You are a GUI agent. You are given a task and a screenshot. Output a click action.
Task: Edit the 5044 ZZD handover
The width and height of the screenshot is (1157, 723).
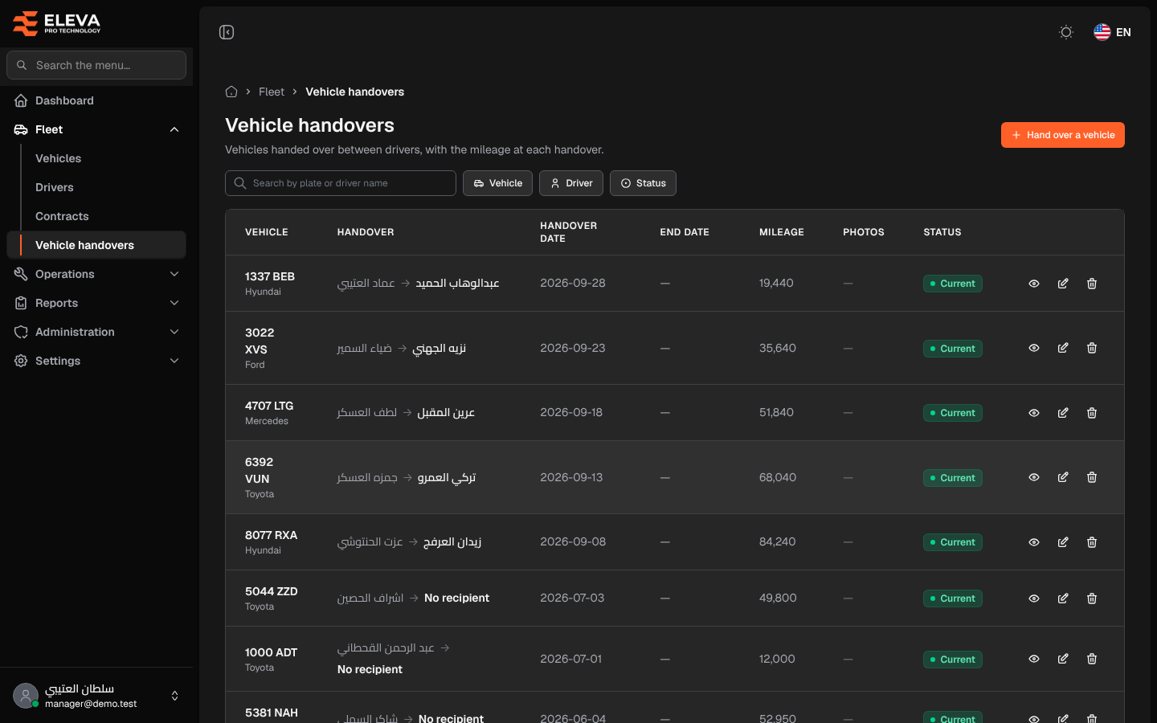point(1063,598)
